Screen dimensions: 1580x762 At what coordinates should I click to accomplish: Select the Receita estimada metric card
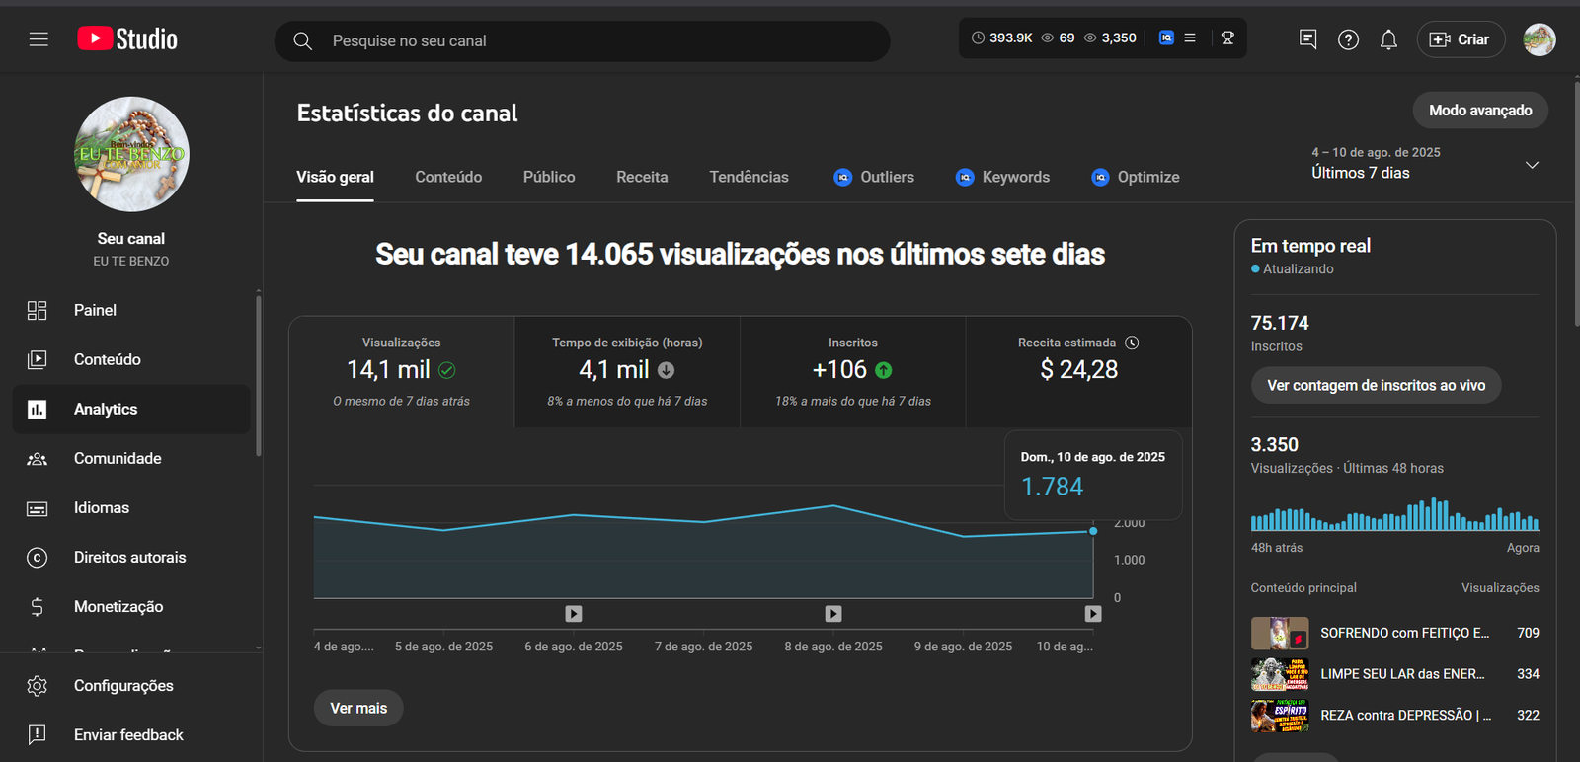(1078, 372)
